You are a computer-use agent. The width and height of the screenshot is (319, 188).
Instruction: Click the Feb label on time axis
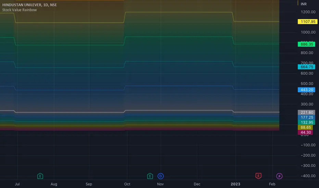click(272, 184)
